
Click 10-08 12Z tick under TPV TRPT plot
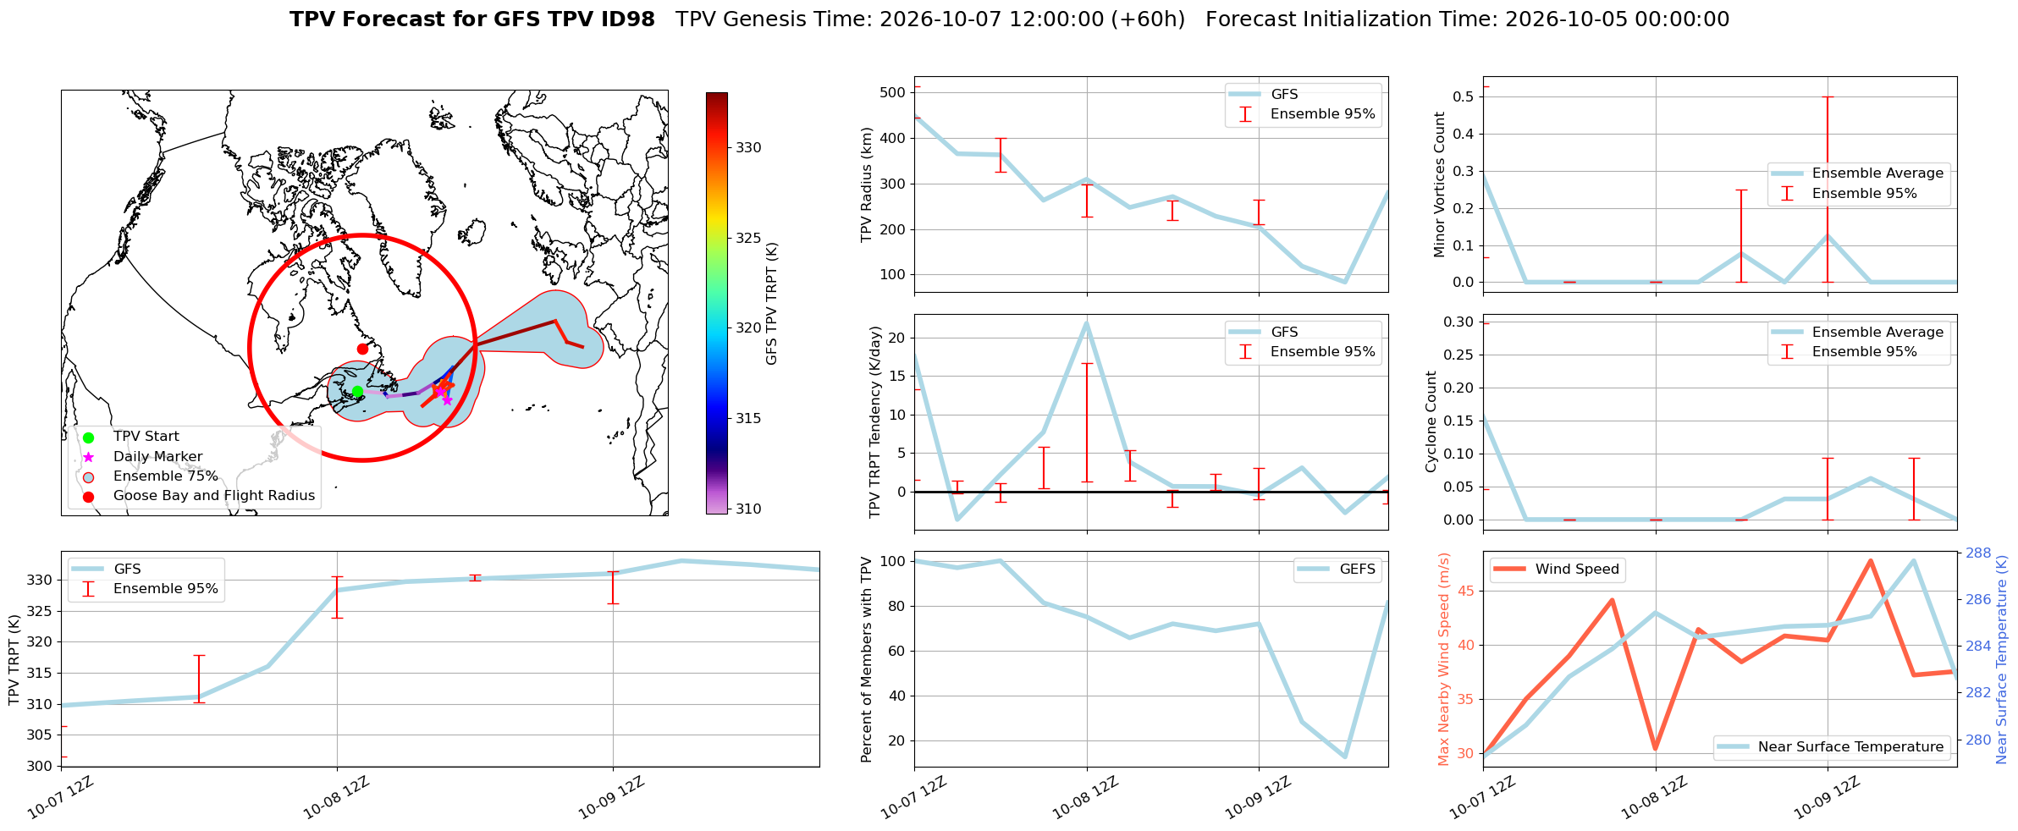336,797
